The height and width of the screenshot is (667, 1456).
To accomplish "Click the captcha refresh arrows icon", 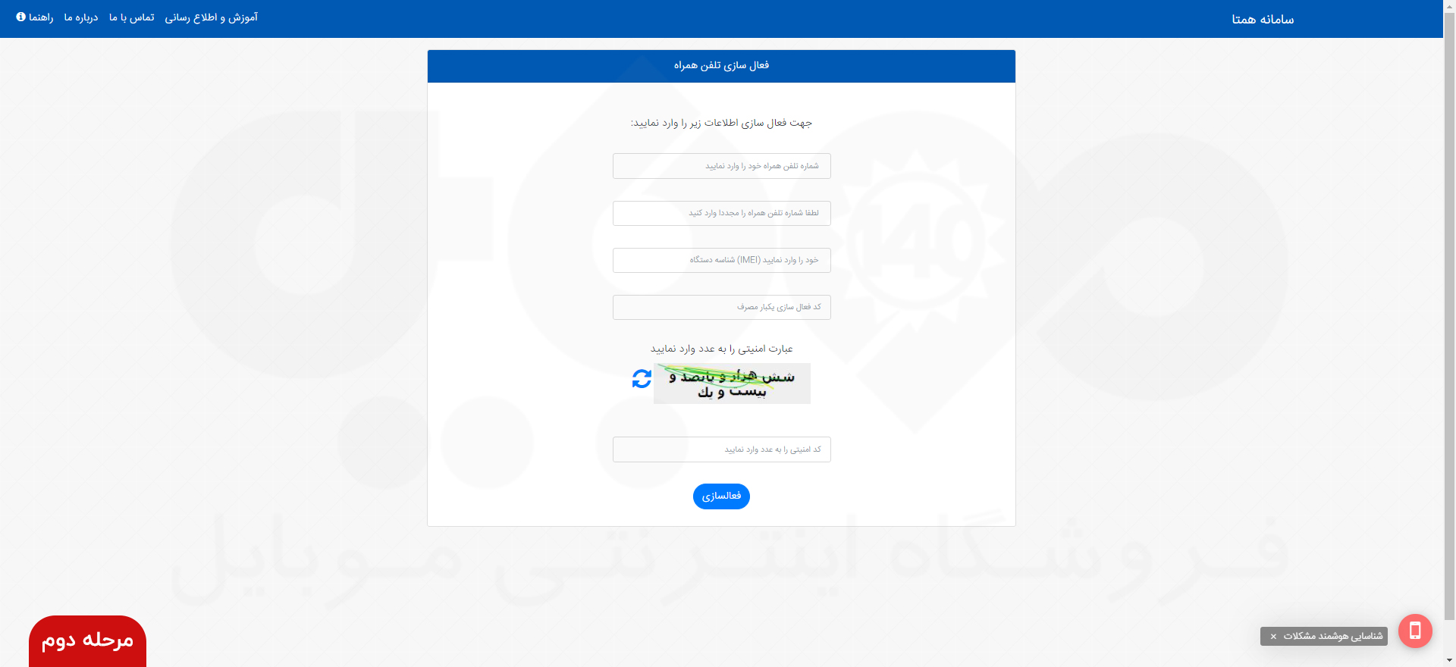I will coord(642,379).
